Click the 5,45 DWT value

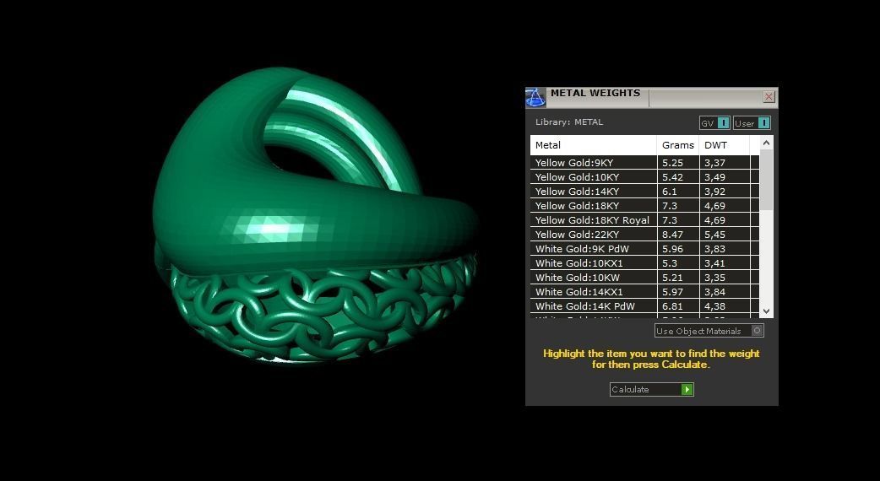[715, 235]
